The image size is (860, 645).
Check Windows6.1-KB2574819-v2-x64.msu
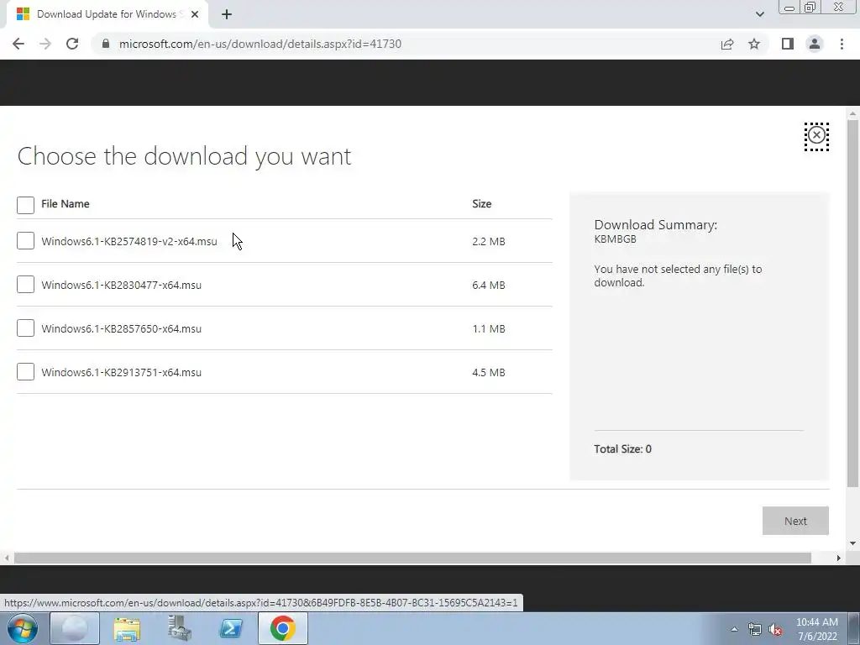[x=25, y=241]
